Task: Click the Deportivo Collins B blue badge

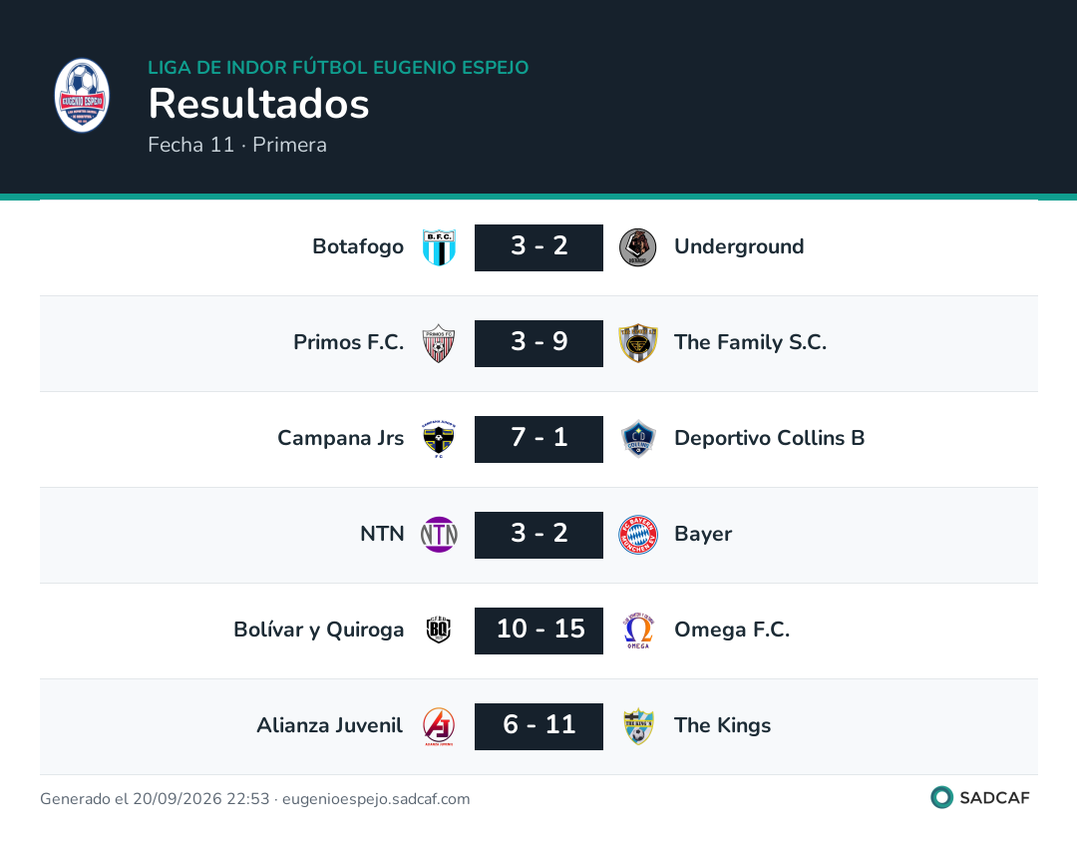Action: pos(638,439)
